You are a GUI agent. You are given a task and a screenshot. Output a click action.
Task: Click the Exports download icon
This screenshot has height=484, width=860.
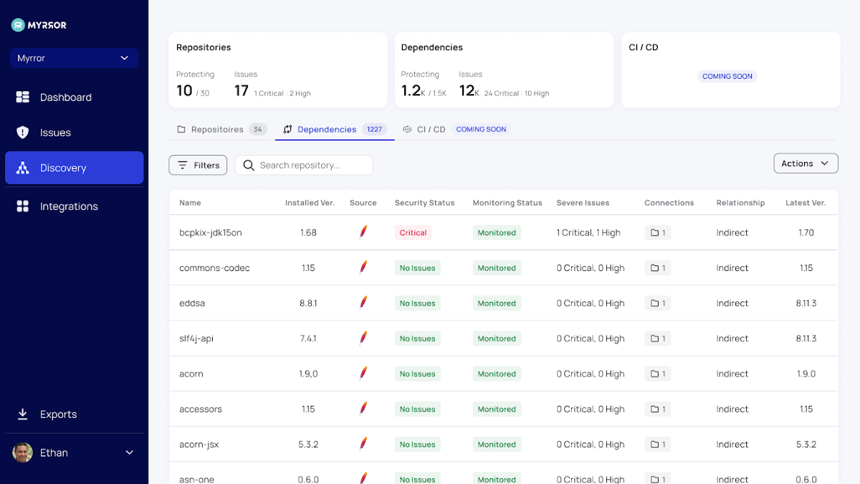[23, 414]
